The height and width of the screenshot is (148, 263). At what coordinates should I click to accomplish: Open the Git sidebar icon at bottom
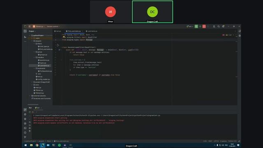point(25,137)
